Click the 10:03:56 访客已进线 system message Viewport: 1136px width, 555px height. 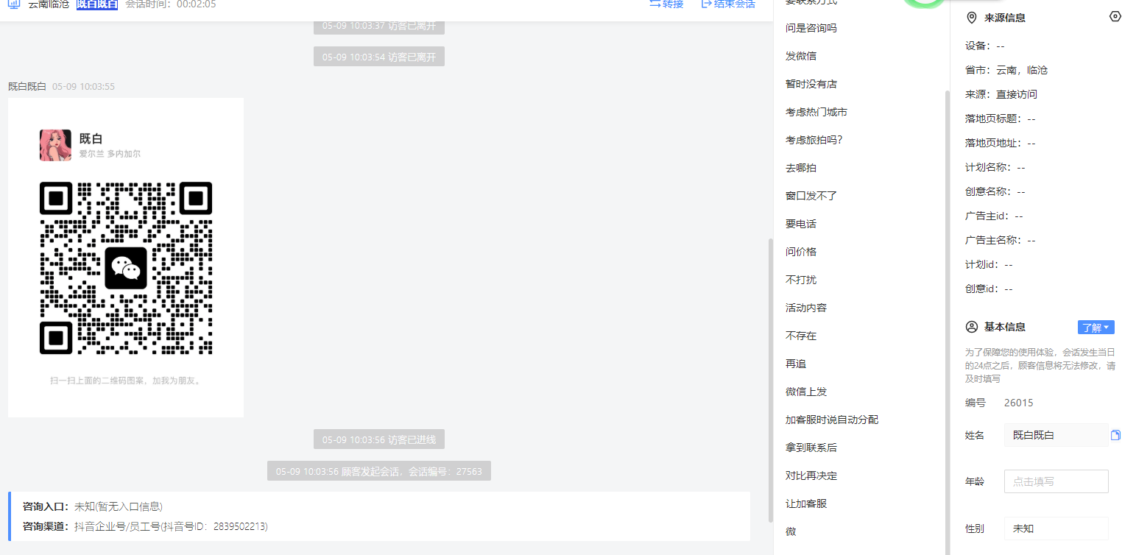[379, 439]
